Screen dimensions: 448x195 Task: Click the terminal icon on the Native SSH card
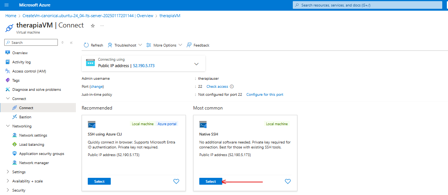203,124
